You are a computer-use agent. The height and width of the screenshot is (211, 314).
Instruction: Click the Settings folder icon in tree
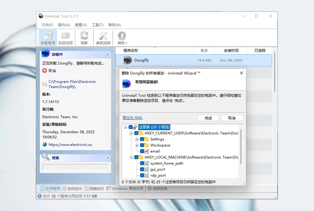pos(147,139)
